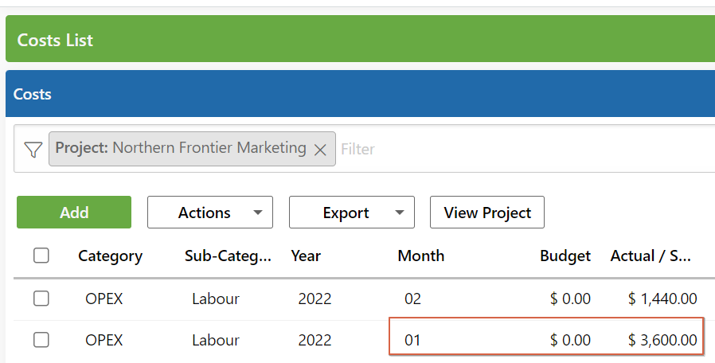Image resolution: width=715 pixels, height=363 pixels.
Task: Click the Costs blue panel header
Action: coord(360,93)
